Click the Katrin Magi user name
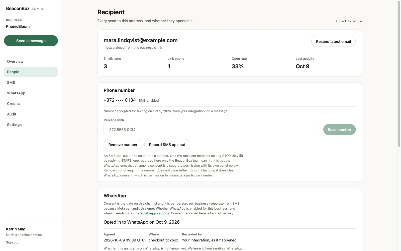Screen dimensions: 401x251 point(16,229)
